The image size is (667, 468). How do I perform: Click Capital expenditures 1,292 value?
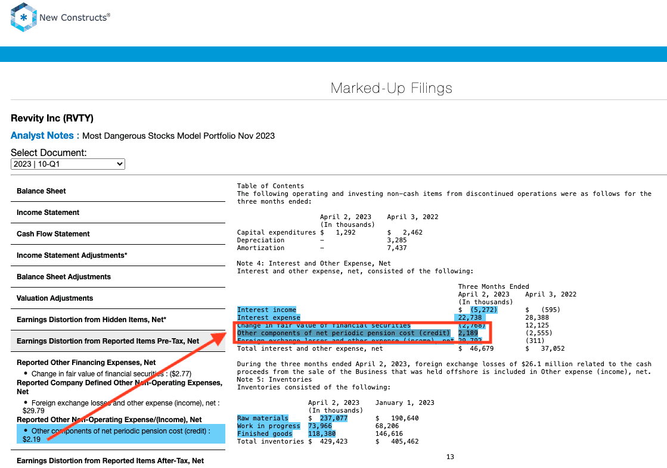[x=345, y=233]
